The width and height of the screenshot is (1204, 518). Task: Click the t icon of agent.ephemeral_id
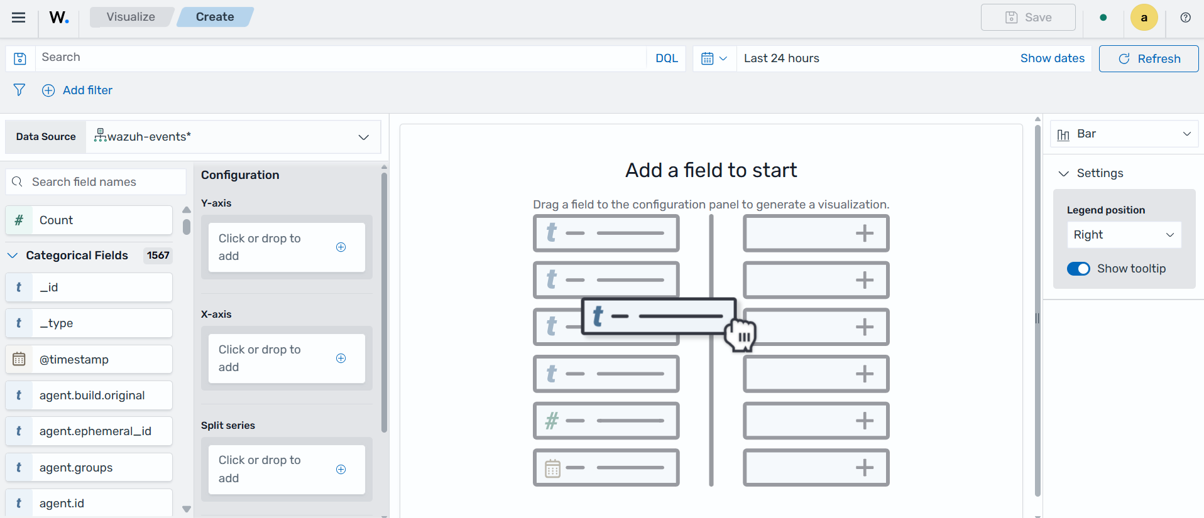[19, 431]
